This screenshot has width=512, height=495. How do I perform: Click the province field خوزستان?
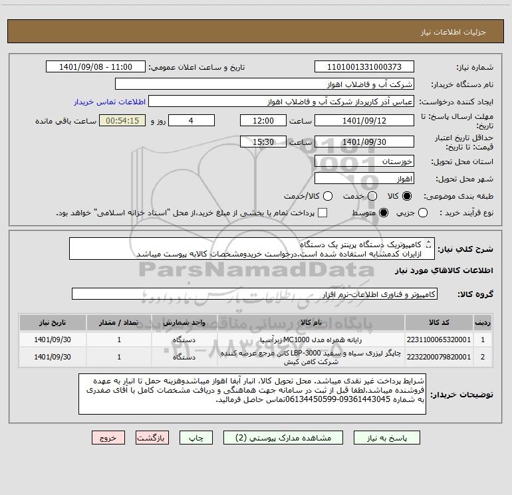coord(364,161)
